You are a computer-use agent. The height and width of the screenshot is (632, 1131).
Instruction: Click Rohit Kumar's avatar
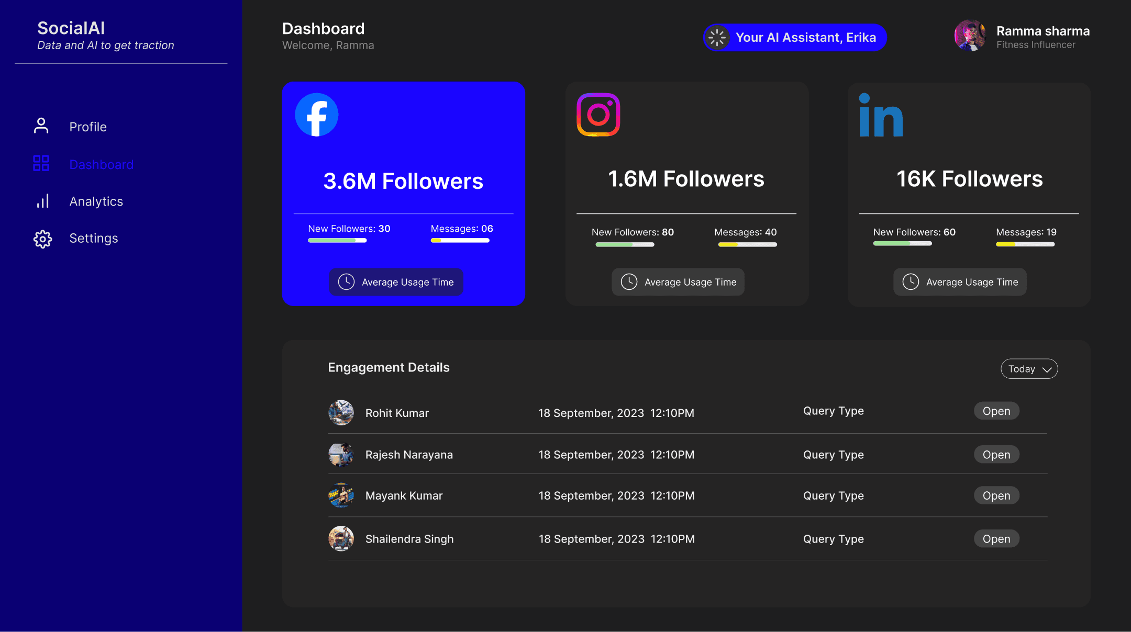click(x=341, y=413)
